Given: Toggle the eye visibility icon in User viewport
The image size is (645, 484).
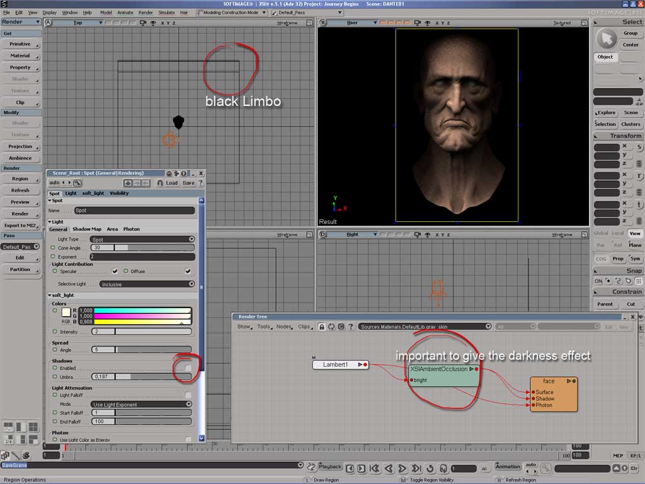Looking at the screenshot, I should (428, 23).
